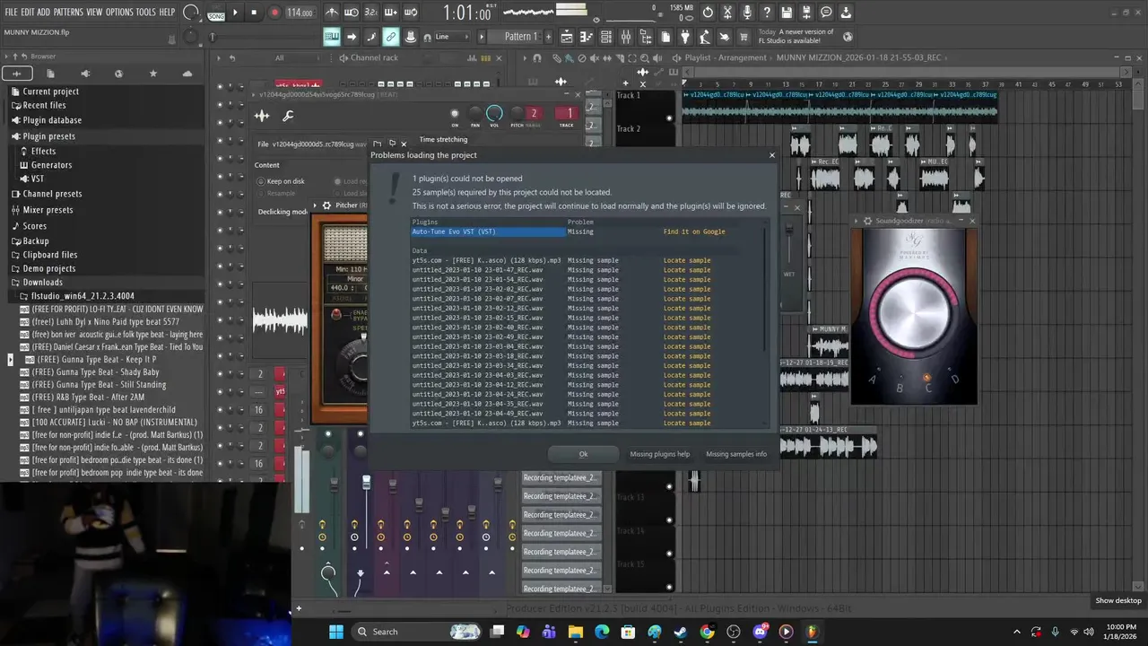The image size is (1148, 646).
Task: Open the PATTERNS menu
Action: [x=68, y=12]
